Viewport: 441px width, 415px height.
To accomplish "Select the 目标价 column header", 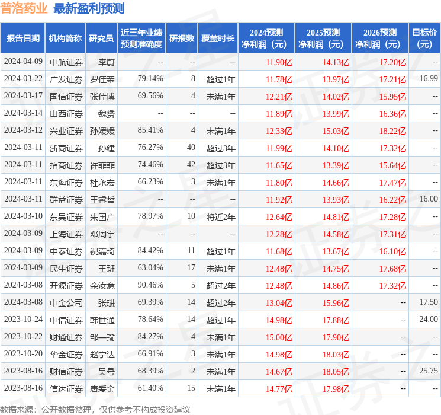I will click(x=424, y=39).
